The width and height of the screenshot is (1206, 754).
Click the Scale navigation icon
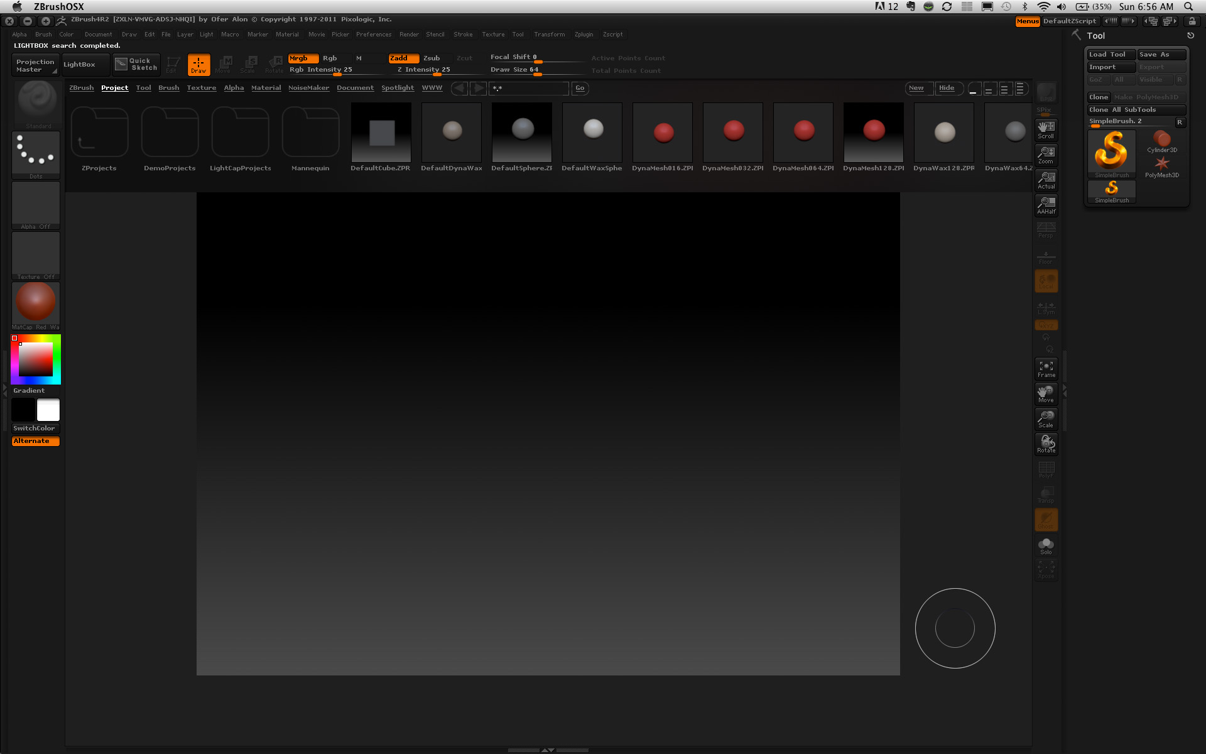tap(1046, 418)
